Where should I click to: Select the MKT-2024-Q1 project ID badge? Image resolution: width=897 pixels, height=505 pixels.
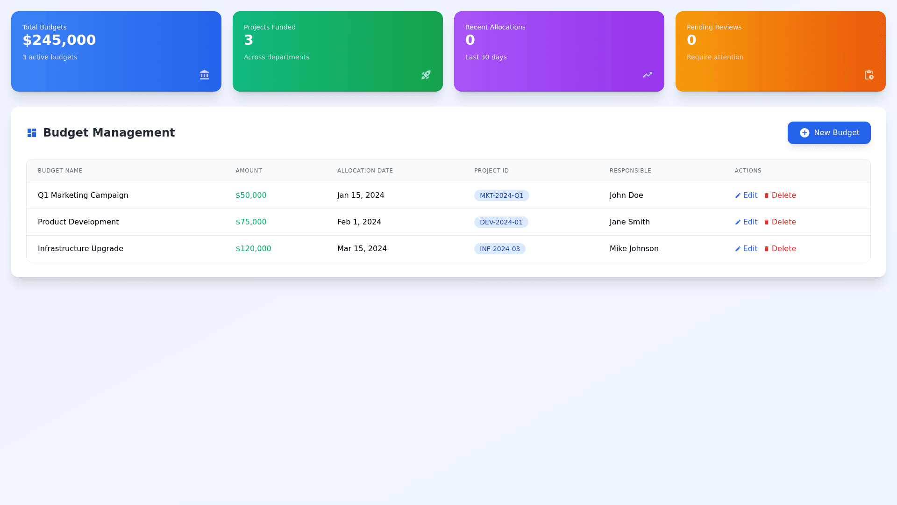pos(501,195)
